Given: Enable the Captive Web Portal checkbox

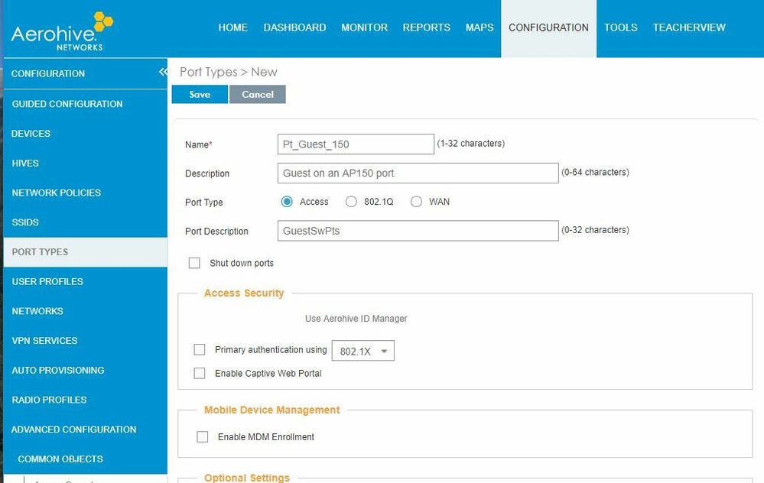Looking at the screenshot, I should pyautogui.click(x=200, y=374).
